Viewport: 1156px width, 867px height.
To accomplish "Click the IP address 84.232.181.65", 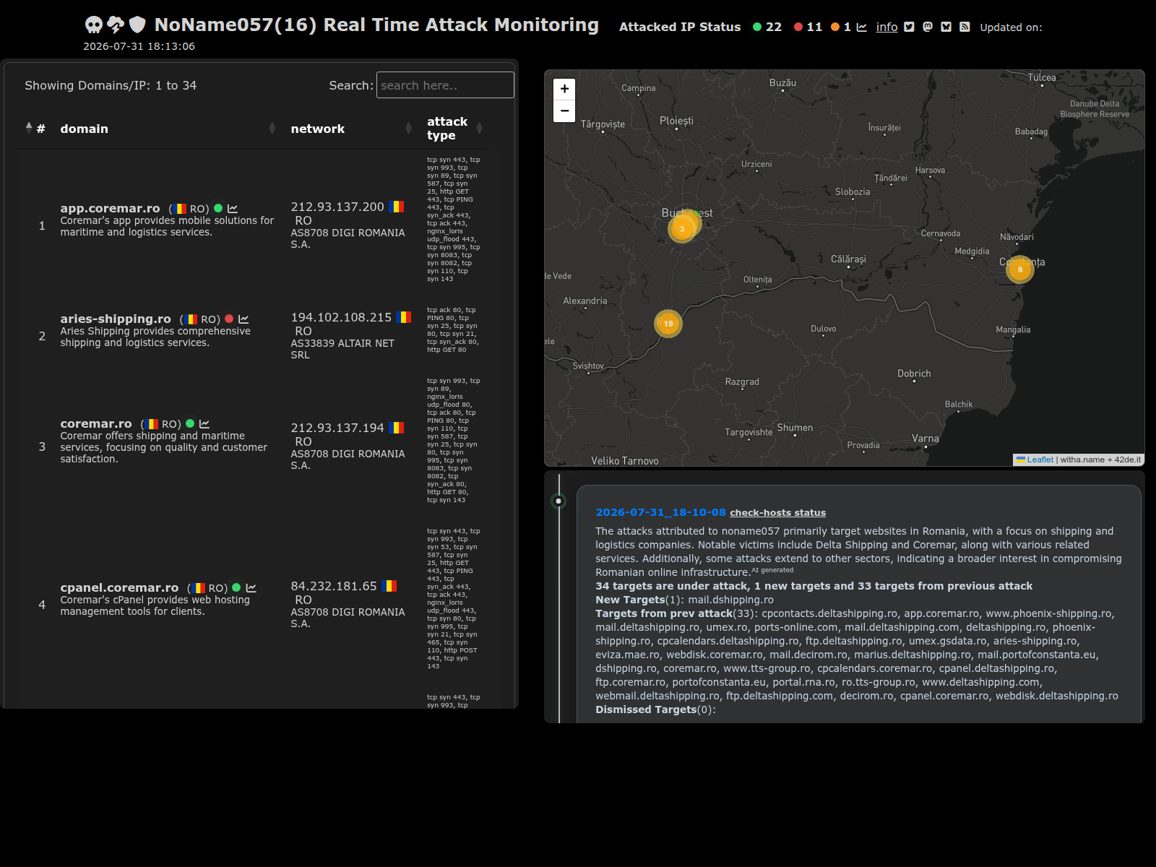I will point(334,586).
